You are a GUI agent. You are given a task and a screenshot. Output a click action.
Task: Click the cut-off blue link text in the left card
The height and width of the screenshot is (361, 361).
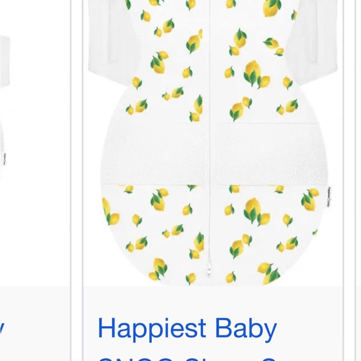[x=2, y=329]
